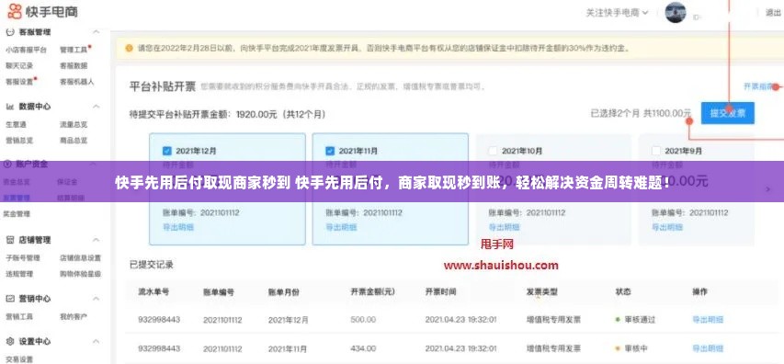The width and height of the screenshot is (784, 364).
Task: Click the 500.00 amount cell
Action: (363, 320)
